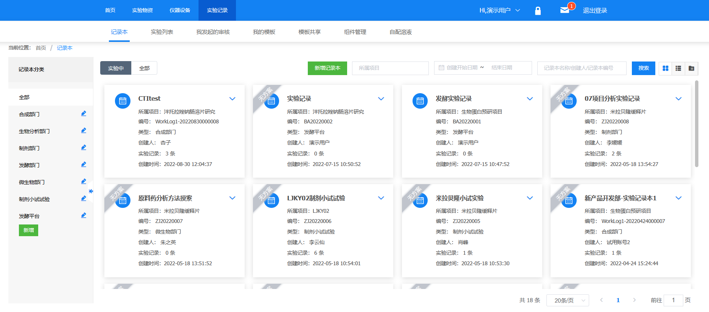Edit the 发酵平台 category
This screenshot has height=312, width=709.
click(84, 215)
